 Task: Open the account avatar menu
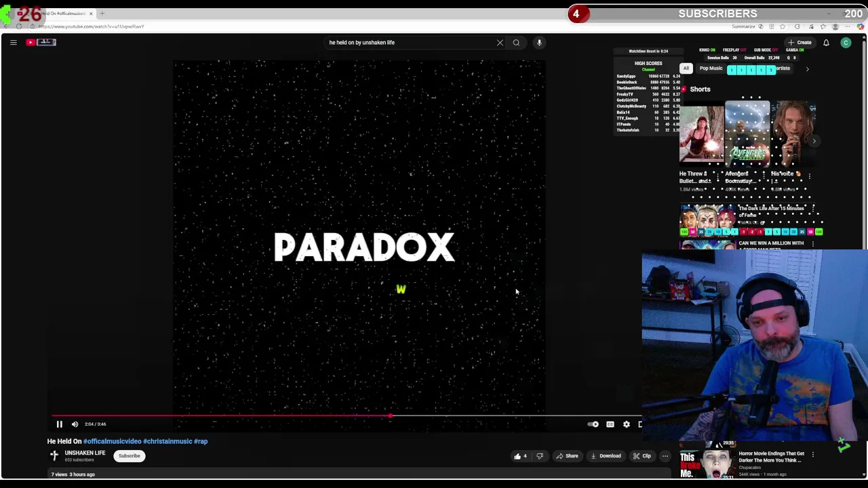[846, 43]
